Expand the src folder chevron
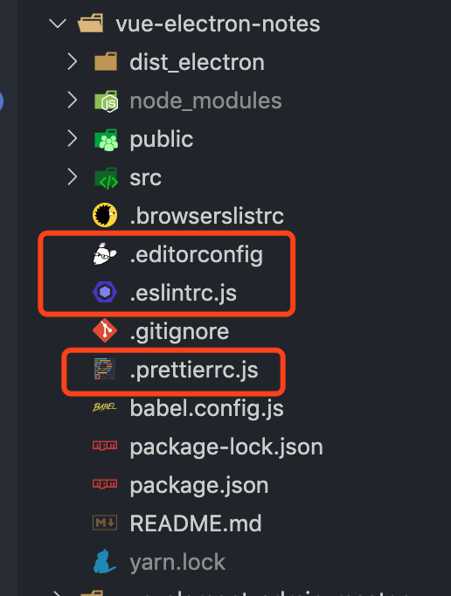 coord(72,177)
